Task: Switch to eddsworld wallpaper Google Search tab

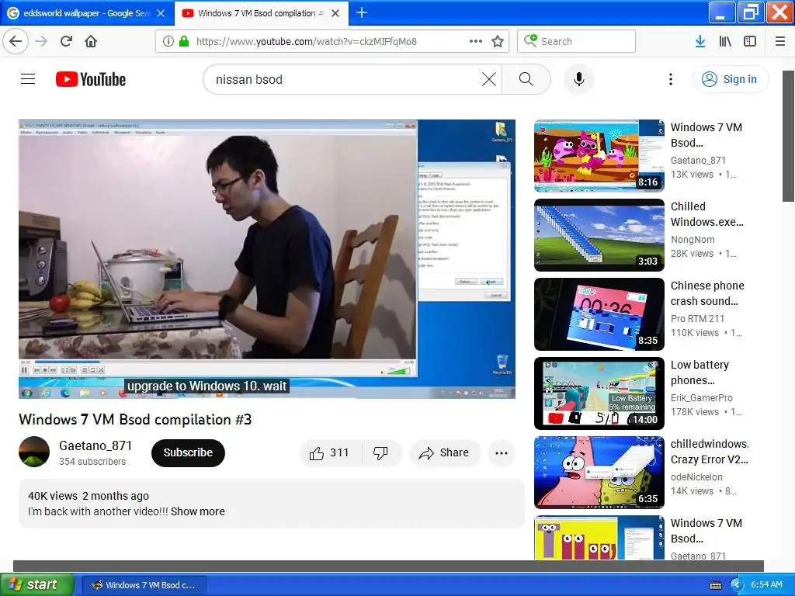Action: click(x=86, y=13)
